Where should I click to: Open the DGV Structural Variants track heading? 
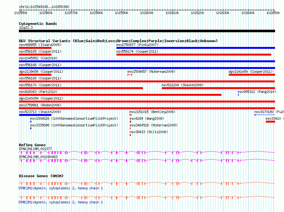(118, 41)
